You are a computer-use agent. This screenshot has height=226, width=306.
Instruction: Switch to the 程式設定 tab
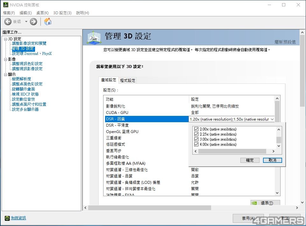coord(128,80)
